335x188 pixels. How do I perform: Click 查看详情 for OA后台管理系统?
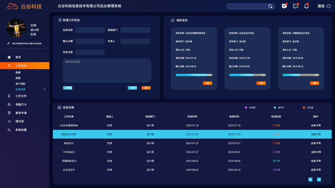pos(316,126)
